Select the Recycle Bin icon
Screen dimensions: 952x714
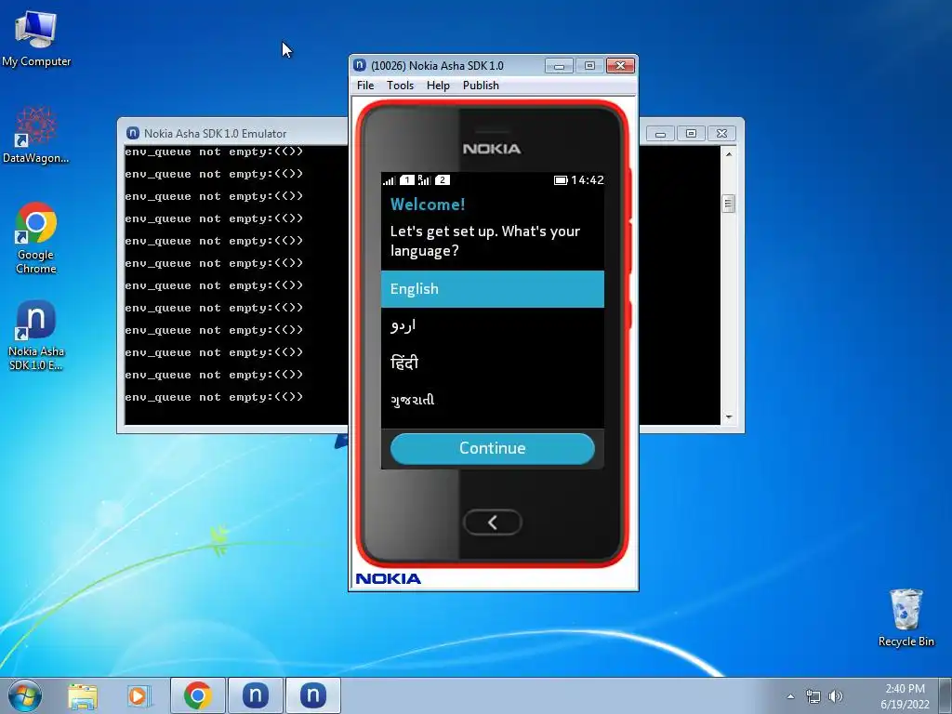click(x=906, y=617)
